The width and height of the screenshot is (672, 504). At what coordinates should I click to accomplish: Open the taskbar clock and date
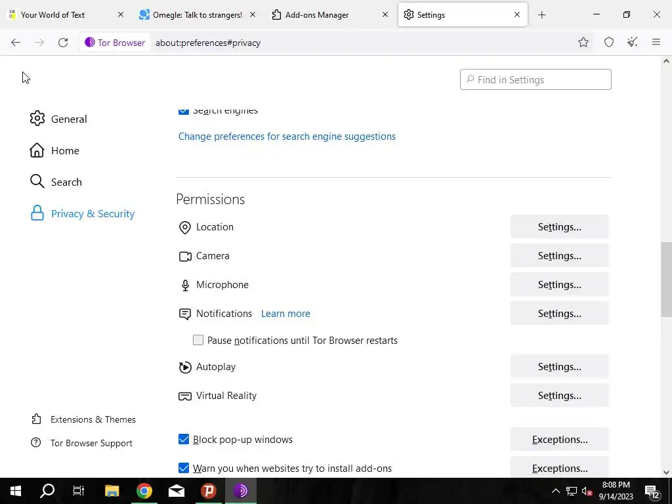pyautogui.click(x=616, y=491)
